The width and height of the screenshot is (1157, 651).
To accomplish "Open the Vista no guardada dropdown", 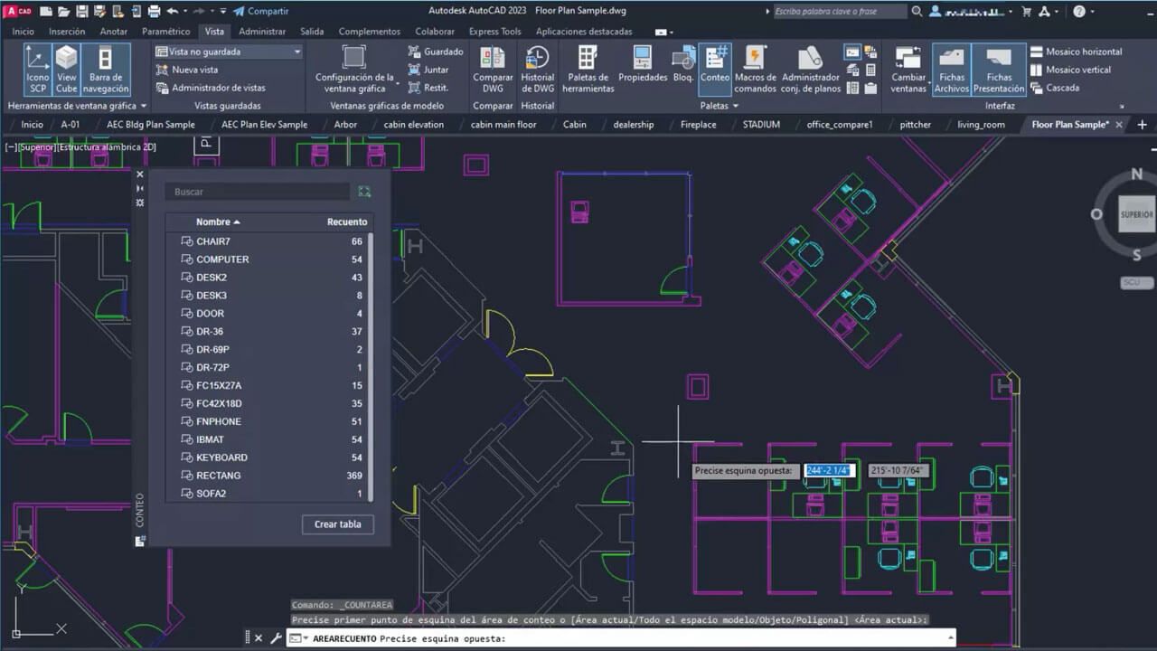I will 228,52.
